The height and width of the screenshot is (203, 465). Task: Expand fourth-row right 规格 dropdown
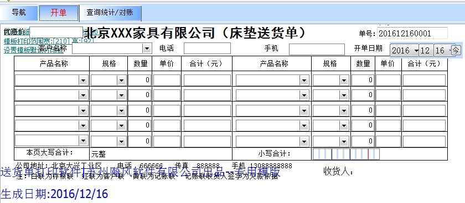tap(344, 126)
